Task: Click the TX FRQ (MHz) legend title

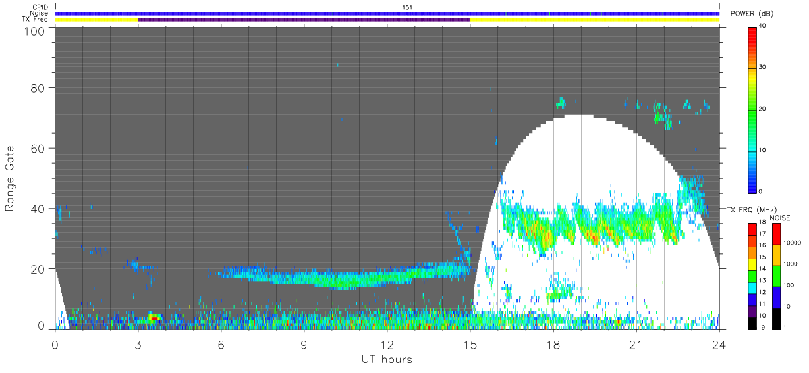Action: 752,210
